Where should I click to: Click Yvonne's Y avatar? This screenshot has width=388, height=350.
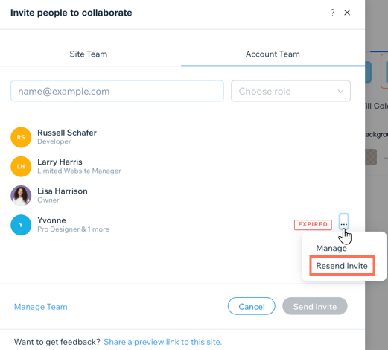(21, 225)
